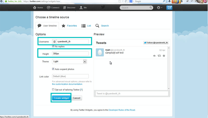Enable Opt-out of tailoring Twitter checkbox
208x118 pixels.
53,90
